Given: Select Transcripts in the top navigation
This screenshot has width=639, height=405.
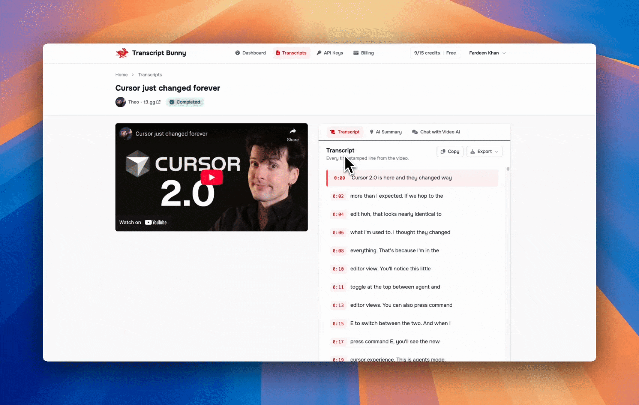Looking at the screenshot, I should (x=291, y=53).
